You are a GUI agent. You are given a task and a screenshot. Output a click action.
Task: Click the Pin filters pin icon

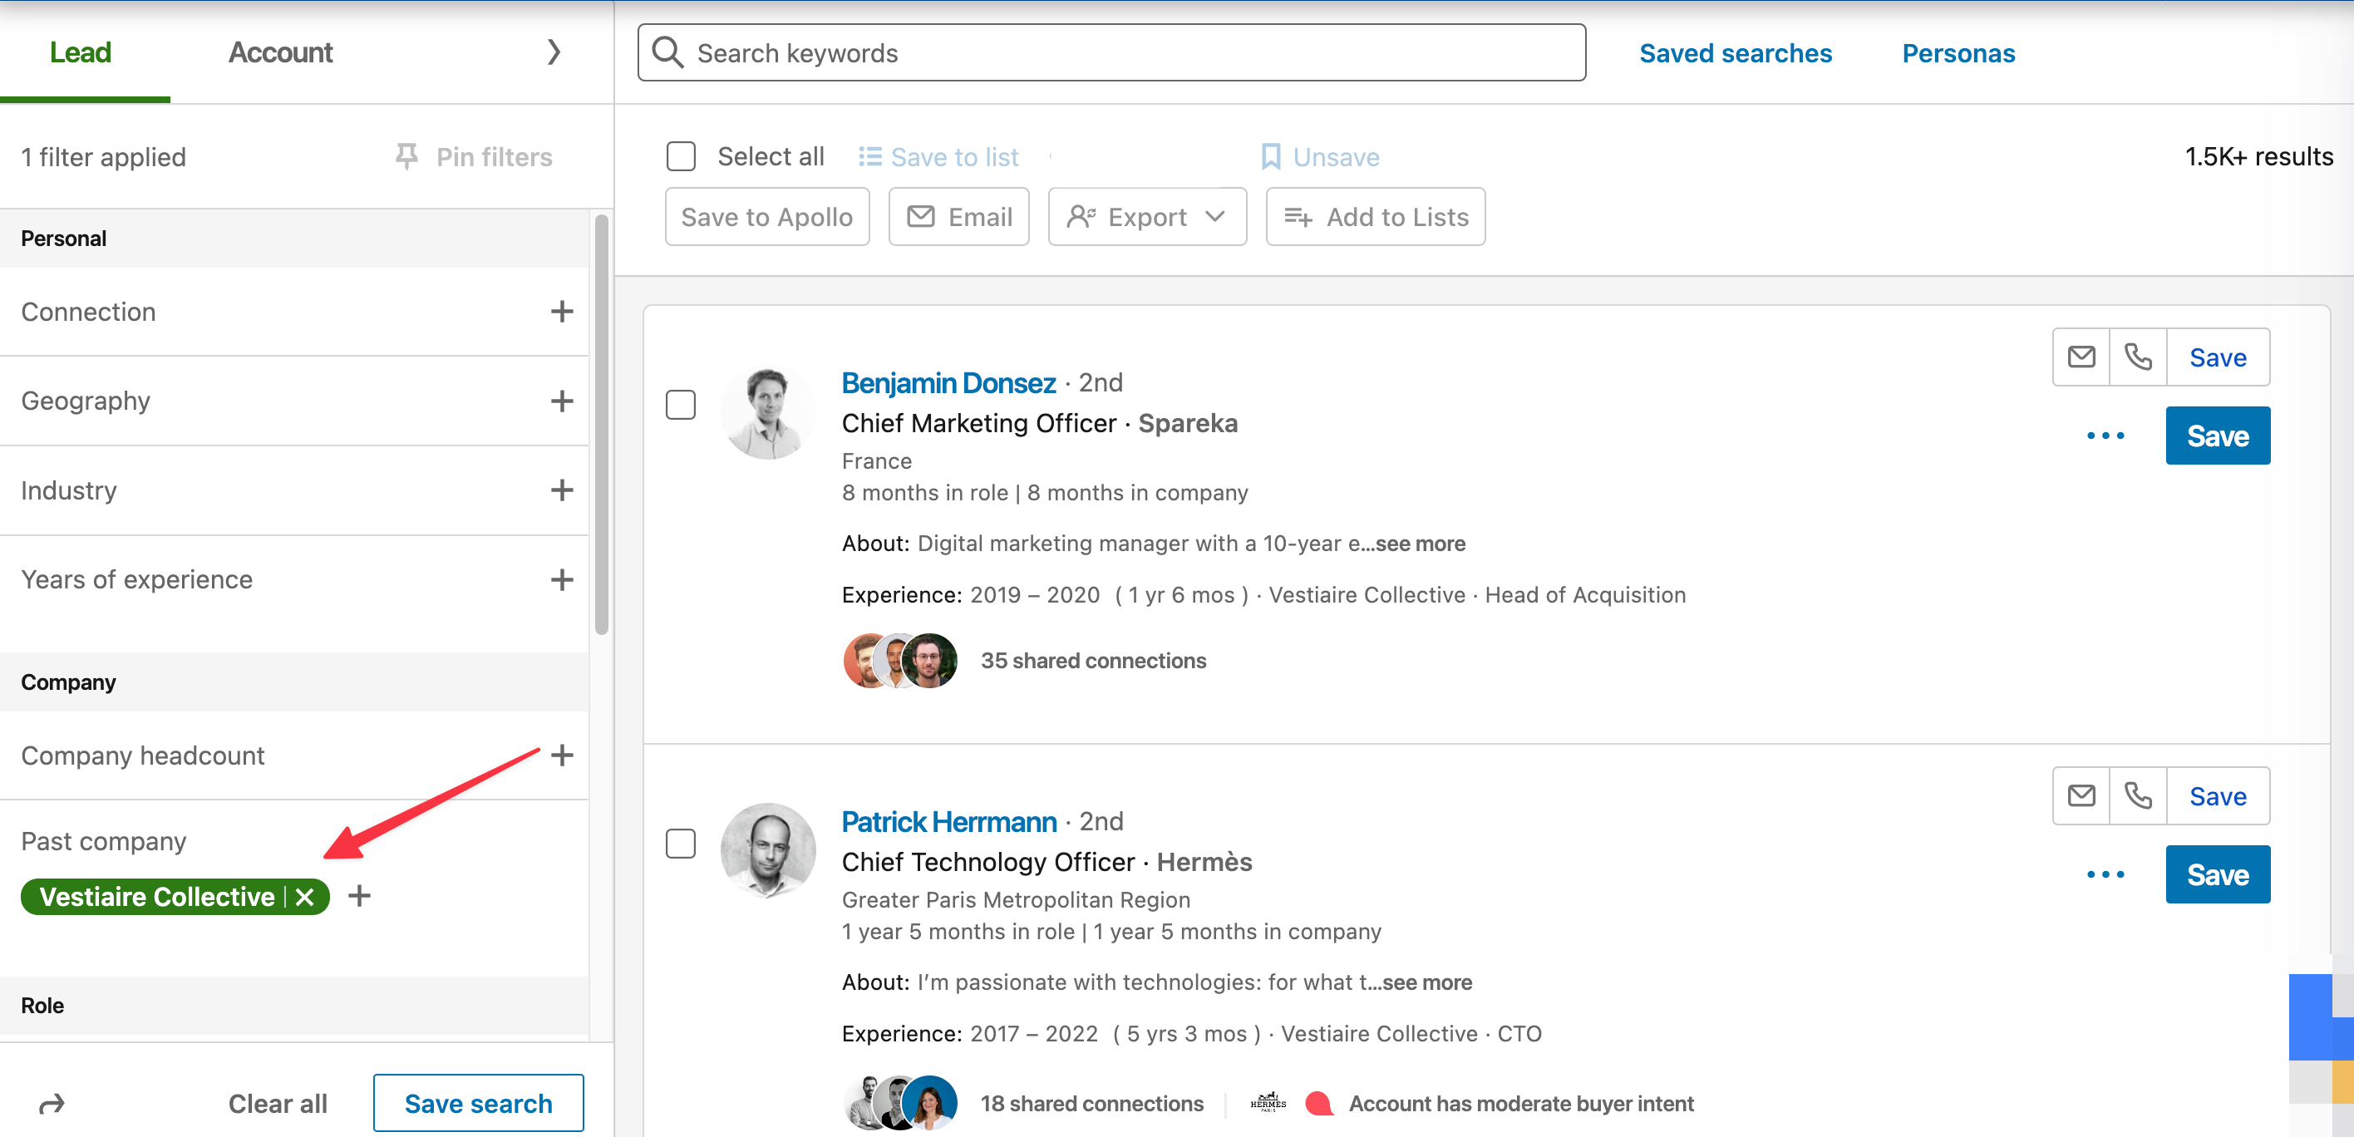pyautogui.click(x=406, y=156)
